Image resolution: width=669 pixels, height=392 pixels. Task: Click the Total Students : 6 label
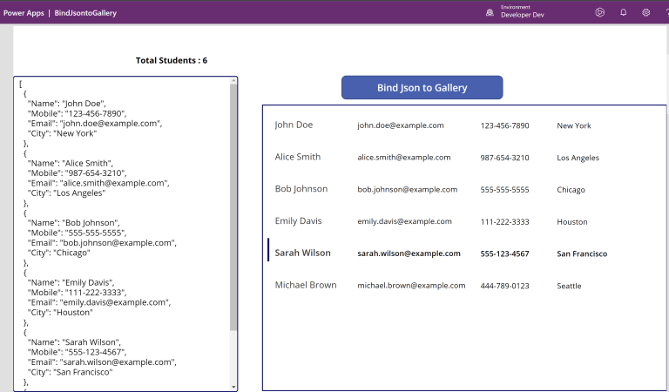(172, 61)
